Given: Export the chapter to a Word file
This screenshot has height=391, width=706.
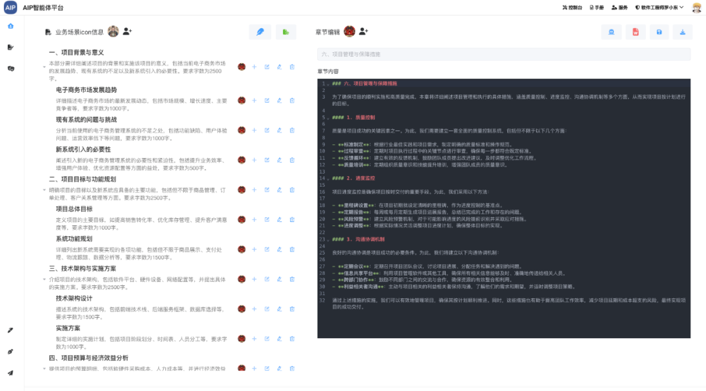Looking at the screenshot, I should tap(635, 32).
